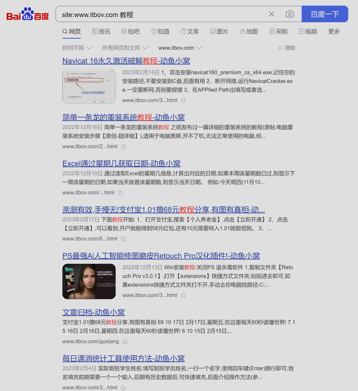Expand the arrow beside the 每日课消 result URL
The image size is (358, 391).
(123, 388)
